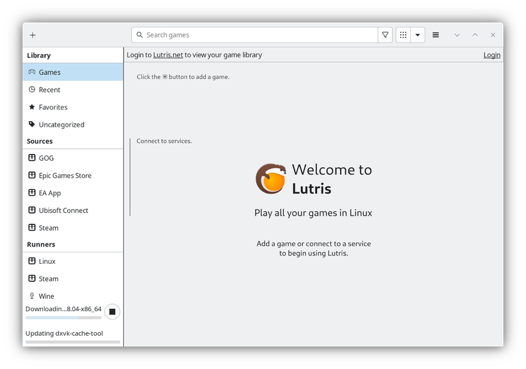Click the wine glass icon
This screenshot has height=369, width=526.
[x=32, y=296]
